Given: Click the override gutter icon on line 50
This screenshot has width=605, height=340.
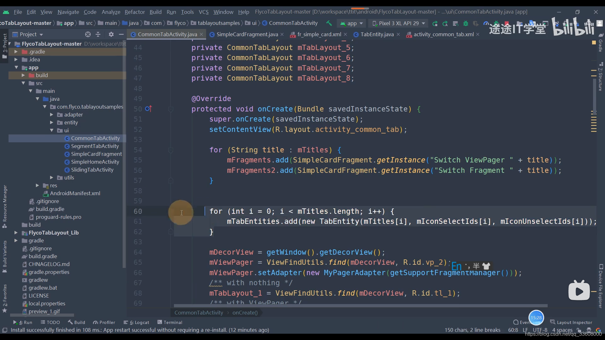Looking at the screenshot, I should point(148,109).
